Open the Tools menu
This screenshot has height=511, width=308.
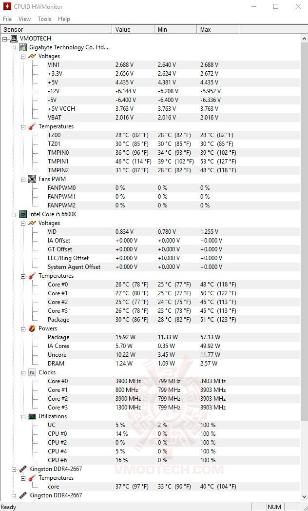pyautogui.click(x=44, y=19)
